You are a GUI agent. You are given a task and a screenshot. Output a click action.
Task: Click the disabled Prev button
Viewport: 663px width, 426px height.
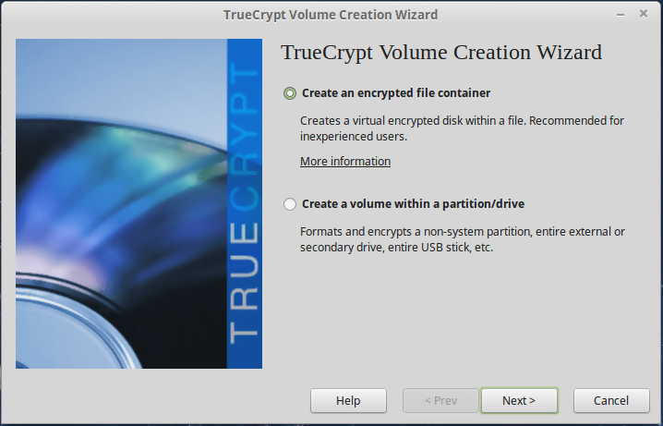pyautogui.click(x=440, y=401)
